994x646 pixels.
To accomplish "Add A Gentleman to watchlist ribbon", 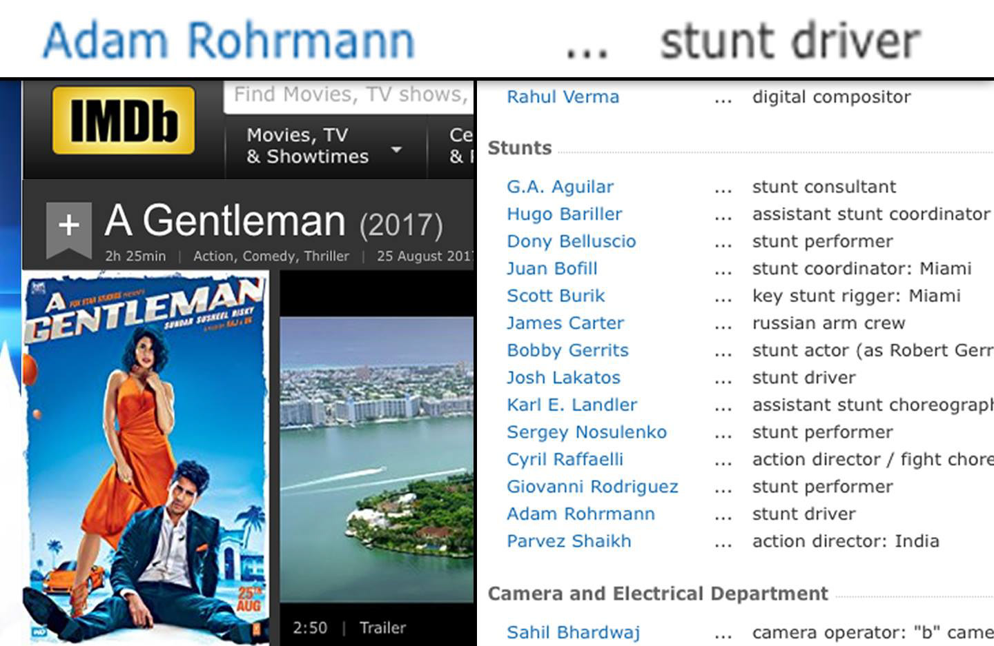I will click(69, 230).
